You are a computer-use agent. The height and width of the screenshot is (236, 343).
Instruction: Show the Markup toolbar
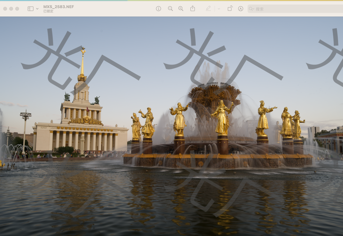click(x=241, y=9)
